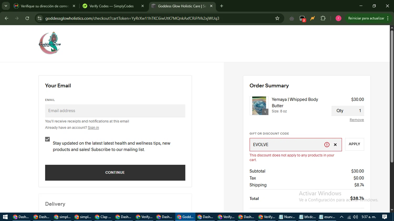Screen dimensions: 394x221
Task: Open the robot-face extension icon
Action: click(x=292, y=18)
